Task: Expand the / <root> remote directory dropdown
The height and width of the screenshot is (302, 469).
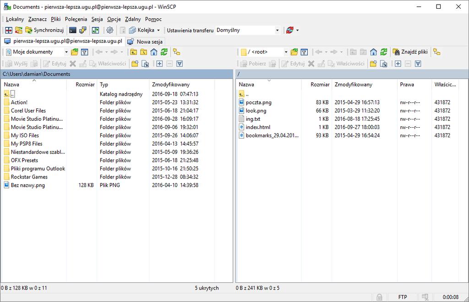Action: (x=286, y=52)
